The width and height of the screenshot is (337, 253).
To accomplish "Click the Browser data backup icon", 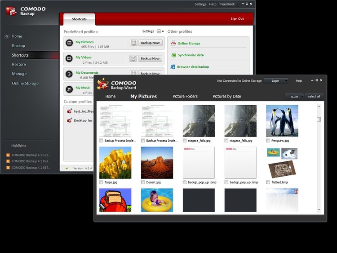I will click(173, 67).
